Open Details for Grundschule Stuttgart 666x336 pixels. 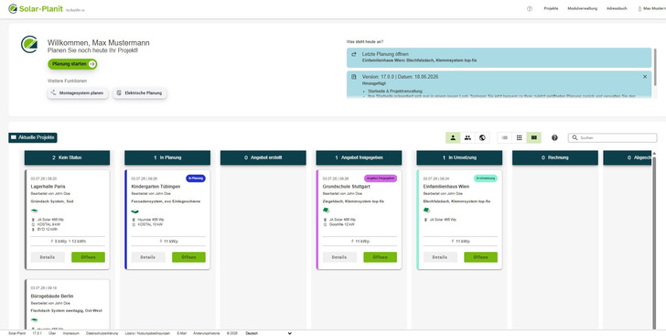[x=339, y=257]
